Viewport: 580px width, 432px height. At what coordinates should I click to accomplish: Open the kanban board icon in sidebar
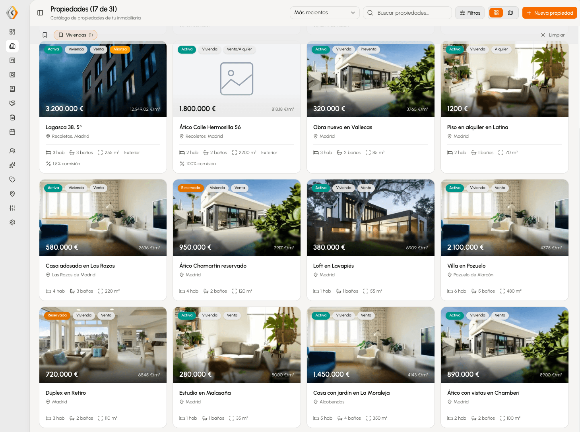point(12,60)
